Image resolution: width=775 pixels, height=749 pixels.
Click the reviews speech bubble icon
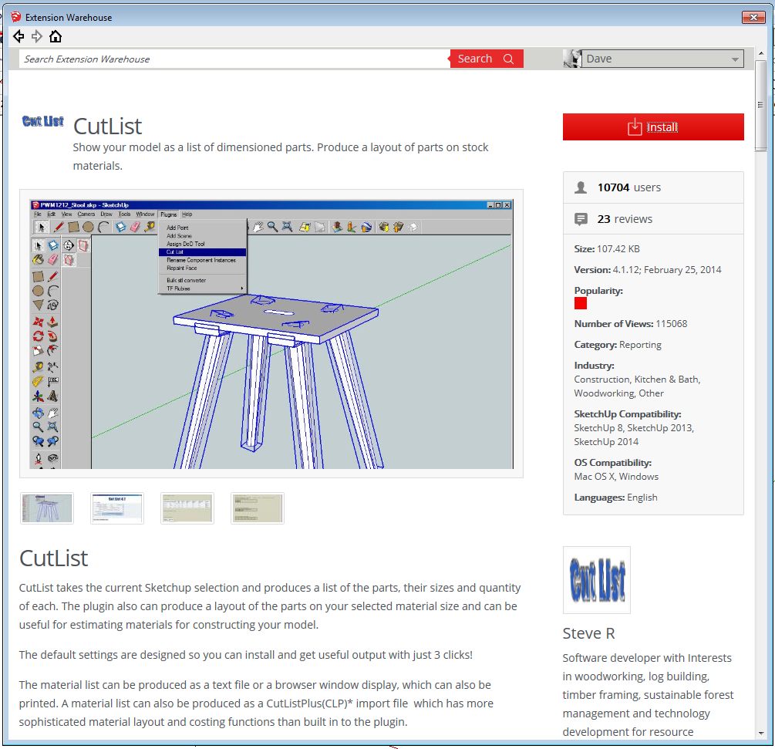581,219
